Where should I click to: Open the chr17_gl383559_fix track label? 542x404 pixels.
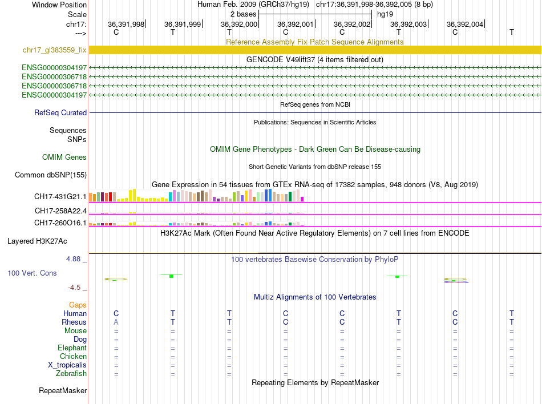coord(55,50)
